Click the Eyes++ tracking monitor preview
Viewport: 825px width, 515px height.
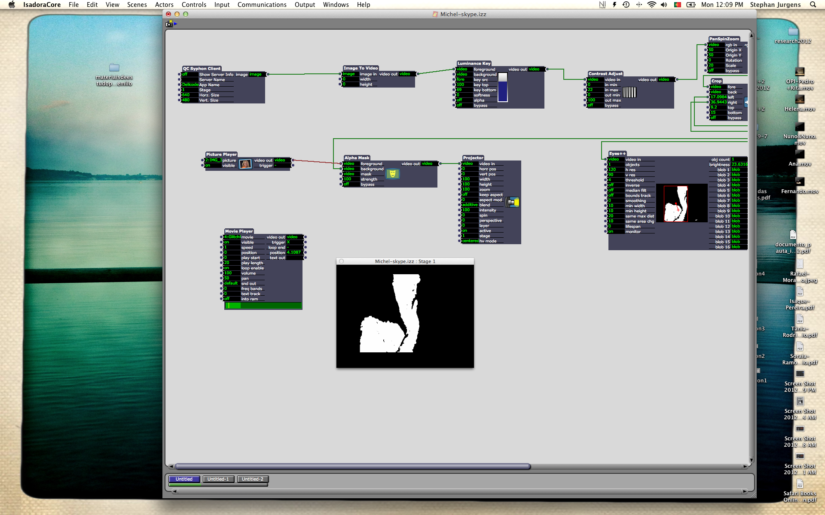[x=681, y=203]
